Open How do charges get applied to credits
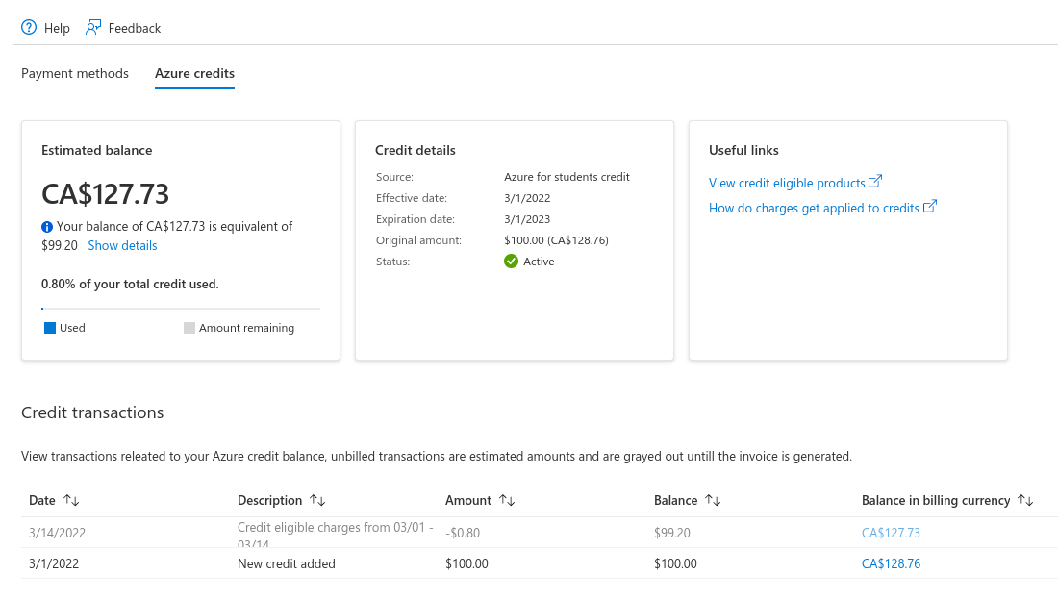The width and height of the screenshot is (1058, 599). pos(815,208)
